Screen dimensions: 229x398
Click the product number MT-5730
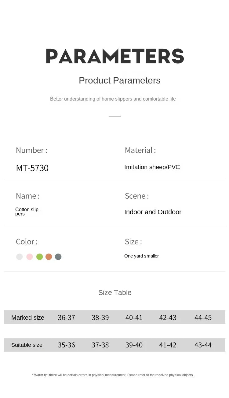pos(32,168)
